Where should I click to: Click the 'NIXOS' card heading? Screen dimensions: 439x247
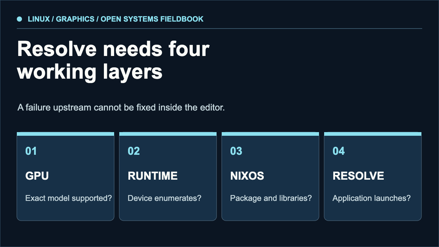coord(247,176)
